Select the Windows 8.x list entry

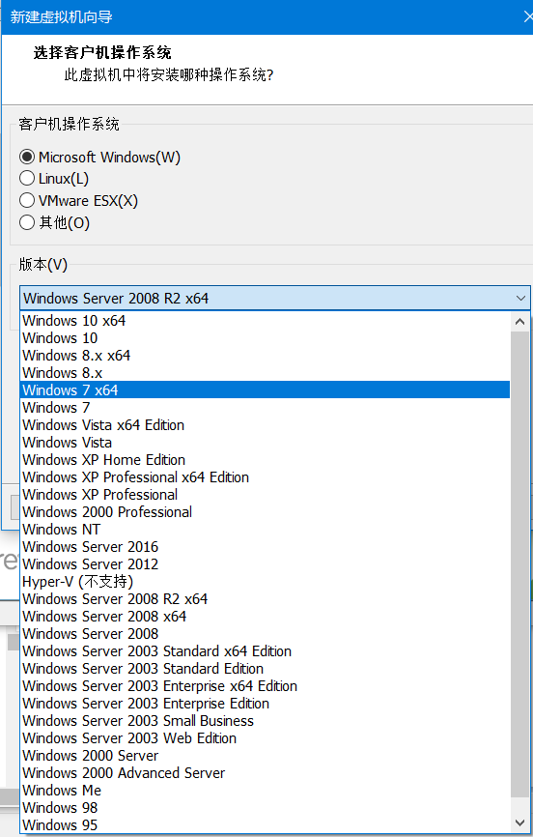(x=266, y=373)
